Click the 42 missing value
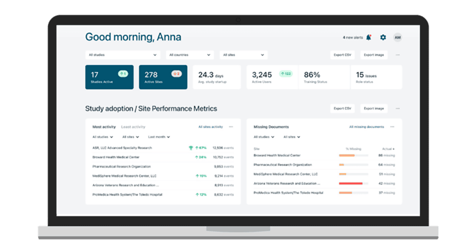476x247 pixels. (387, 183)
